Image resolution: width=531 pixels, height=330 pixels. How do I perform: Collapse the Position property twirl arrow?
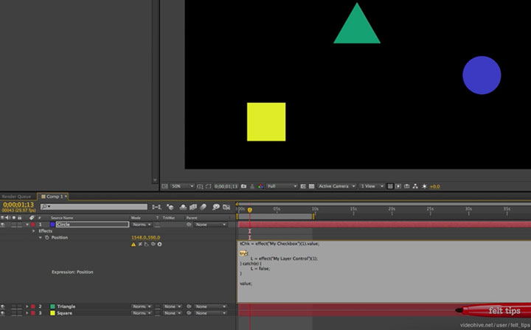pyautogui.click(x=41, y=238)
